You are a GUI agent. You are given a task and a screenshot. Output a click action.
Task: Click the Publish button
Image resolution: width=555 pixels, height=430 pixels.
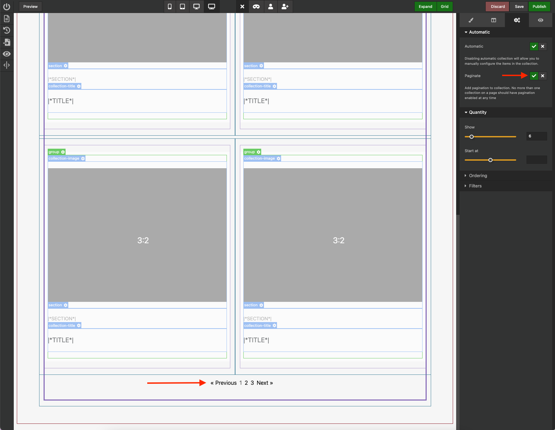tap(539, 7)
